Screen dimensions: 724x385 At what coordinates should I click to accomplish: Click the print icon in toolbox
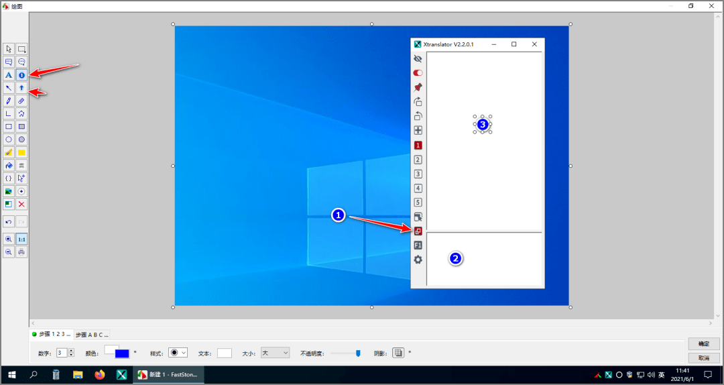[21, 252]
